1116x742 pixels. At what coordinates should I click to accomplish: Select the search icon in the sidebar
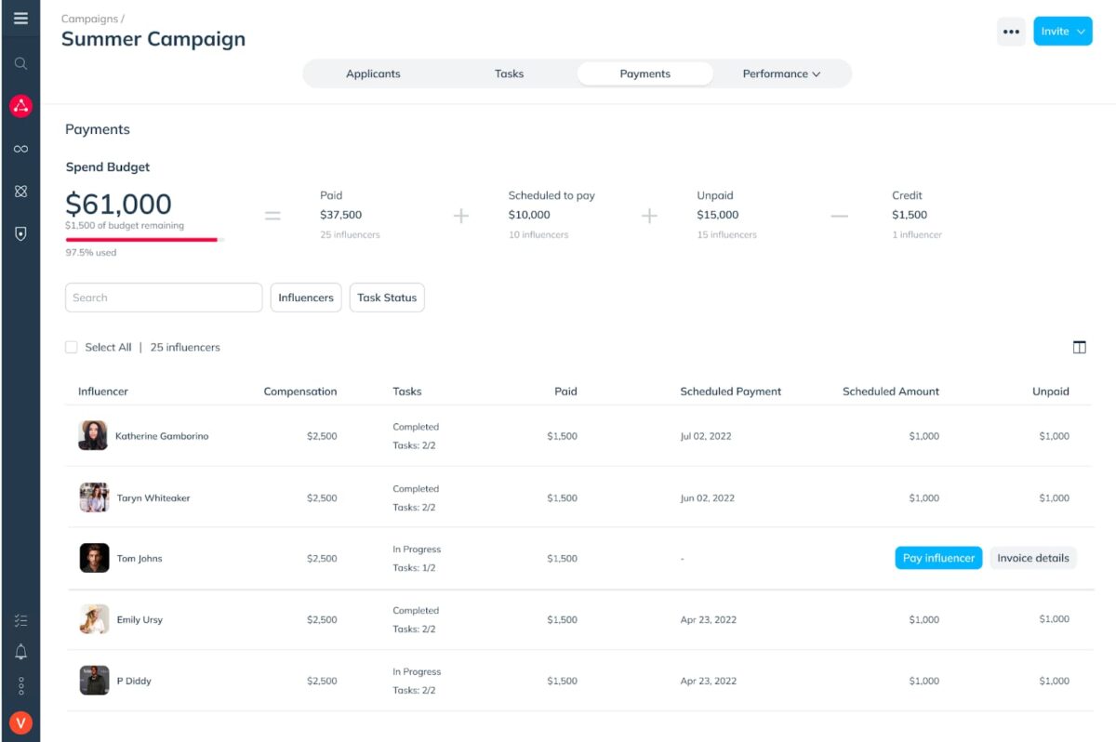20,63
